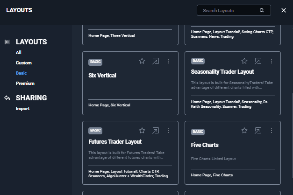Click the BASIC badge on Six Vertical
Image resolution: width=293 pixels, height=195 pixels.
point(95,62)
